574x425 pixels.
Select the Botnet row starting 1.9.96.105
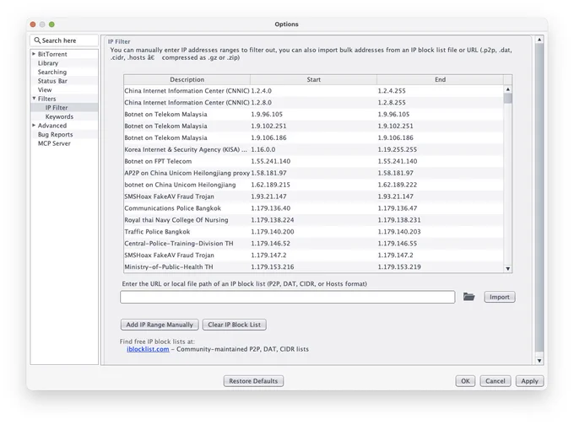(x=314, y=114)
